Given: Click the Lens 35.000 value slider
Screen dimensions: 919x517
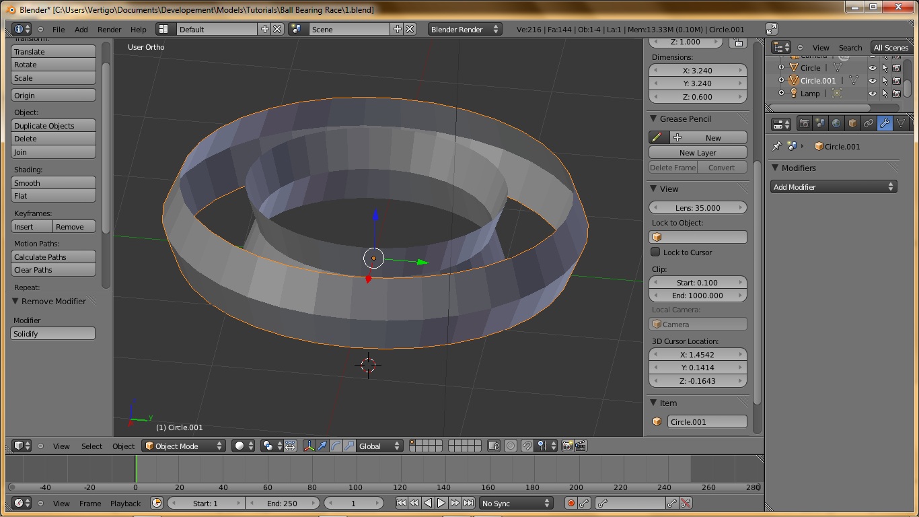Looking at the screenshot, I should [x=698, y=207].
